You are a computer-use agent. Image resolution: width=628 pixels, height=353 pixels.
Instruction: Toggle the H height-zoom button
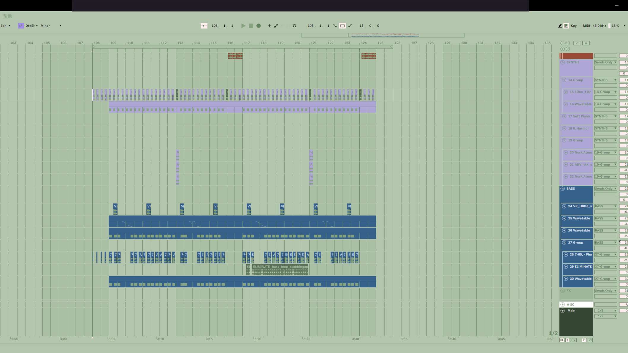pos(584,340)
